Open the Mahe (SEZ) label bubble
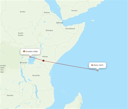This screenshot has width=128, height=109. pyautogui.click(x=97, y=65)
